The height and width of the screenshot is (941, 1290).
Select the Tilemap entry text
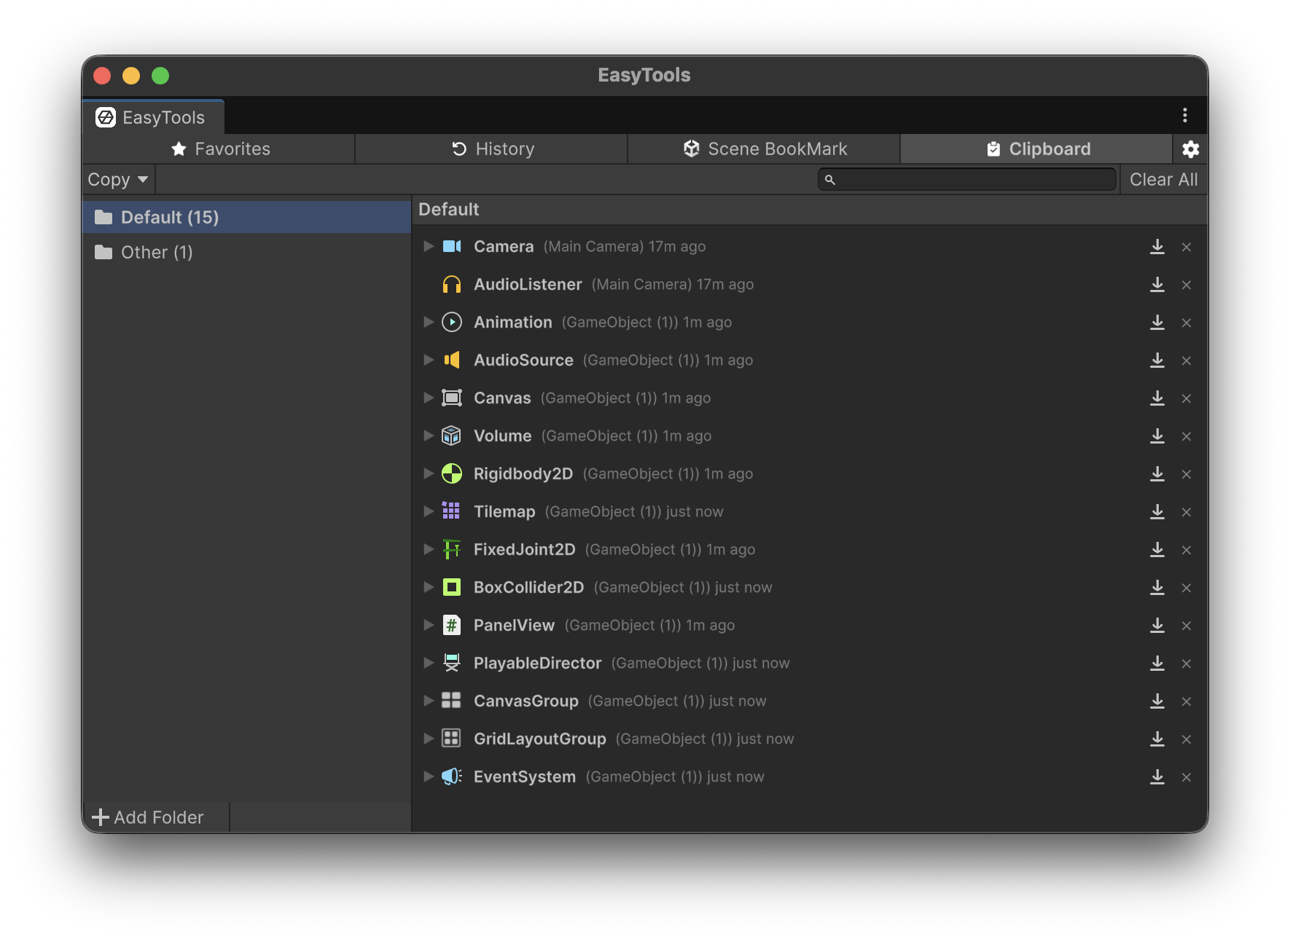[x=504, y=511]
